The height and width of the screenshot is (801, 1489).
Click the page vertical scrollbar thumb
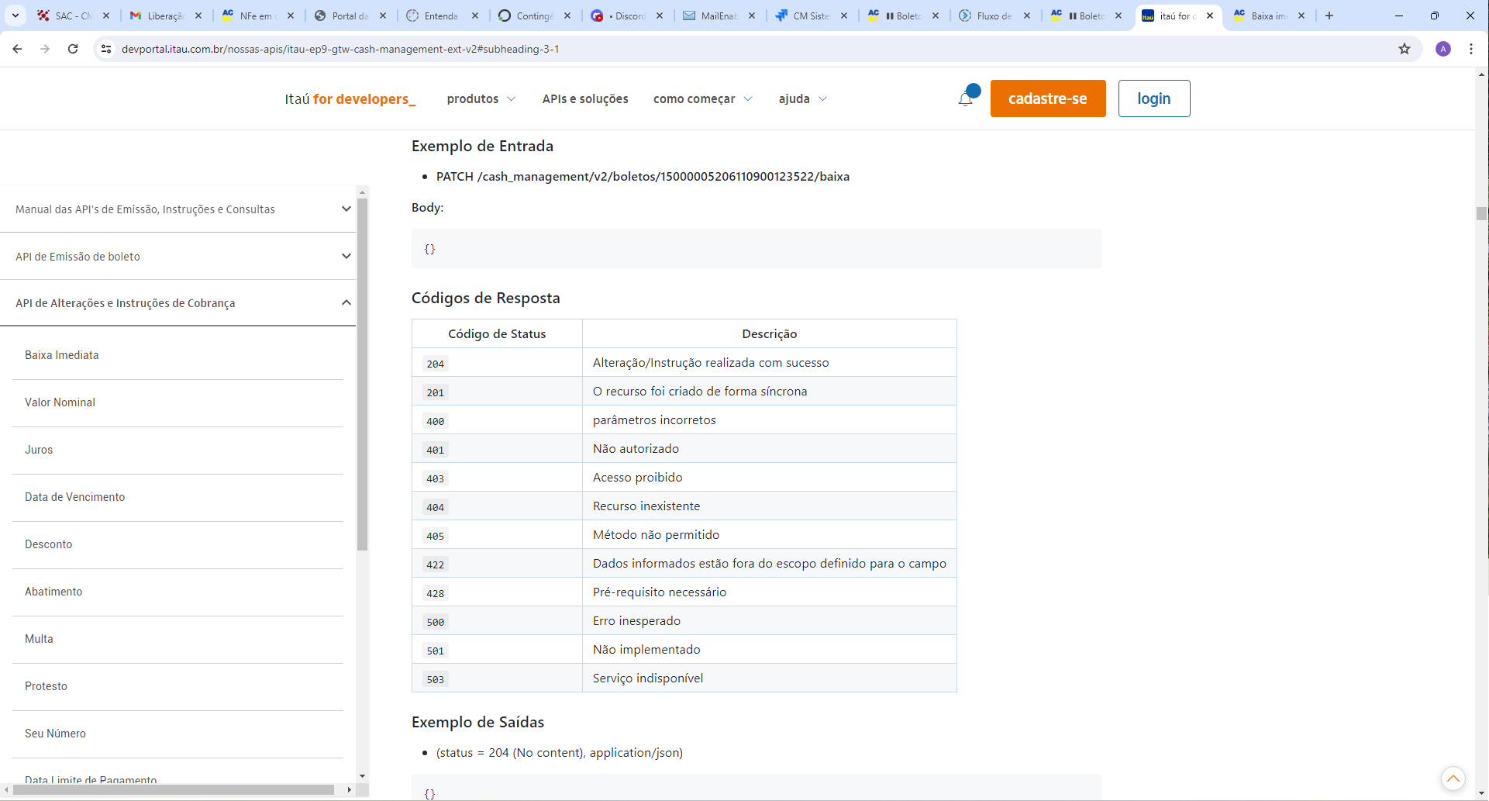(1481, 214)
